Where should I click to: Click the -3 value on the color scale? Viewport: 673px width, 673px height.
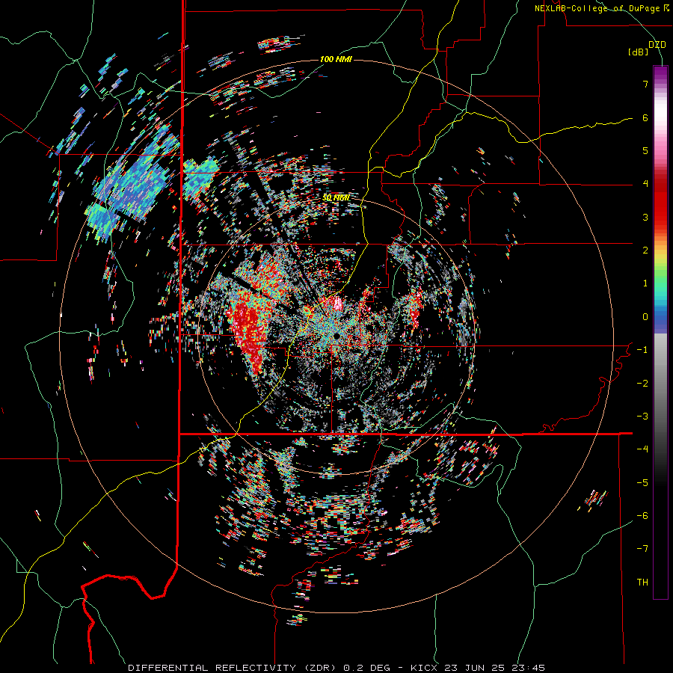[642, 417]
